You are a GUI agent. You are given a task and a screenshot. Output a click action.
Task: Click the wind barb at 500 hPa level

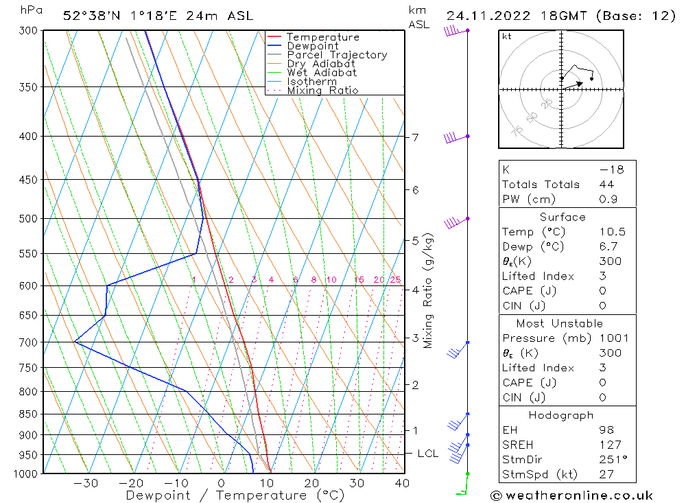[457, 222]
